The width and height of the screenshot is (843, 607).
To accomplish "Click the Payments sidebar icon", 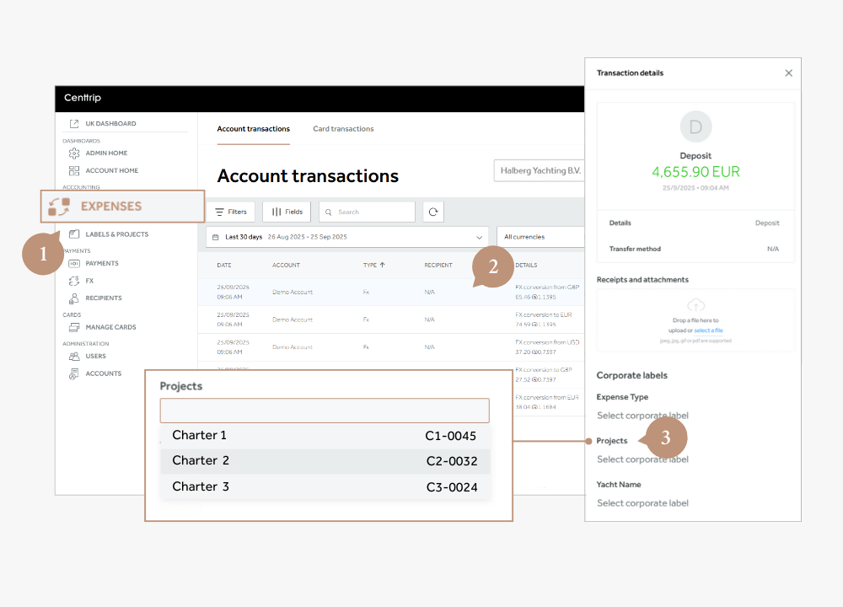I will [74, 264].
